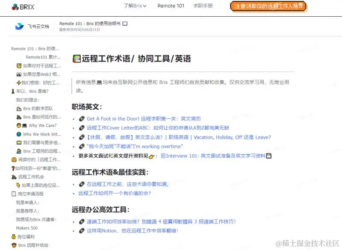Open the 求职手册 menu item
Image resolution: width=342 pixels, height=250 pixels.
[203, 6]
